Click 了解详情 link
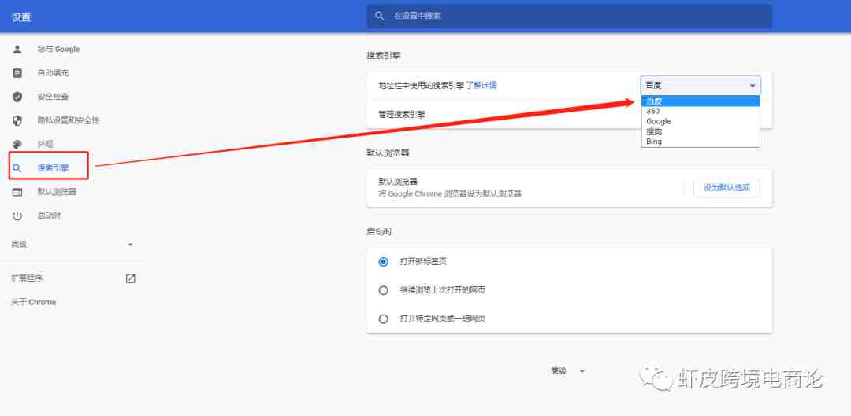This screenshot has height=416, width=851. click(x=481, y=85)
